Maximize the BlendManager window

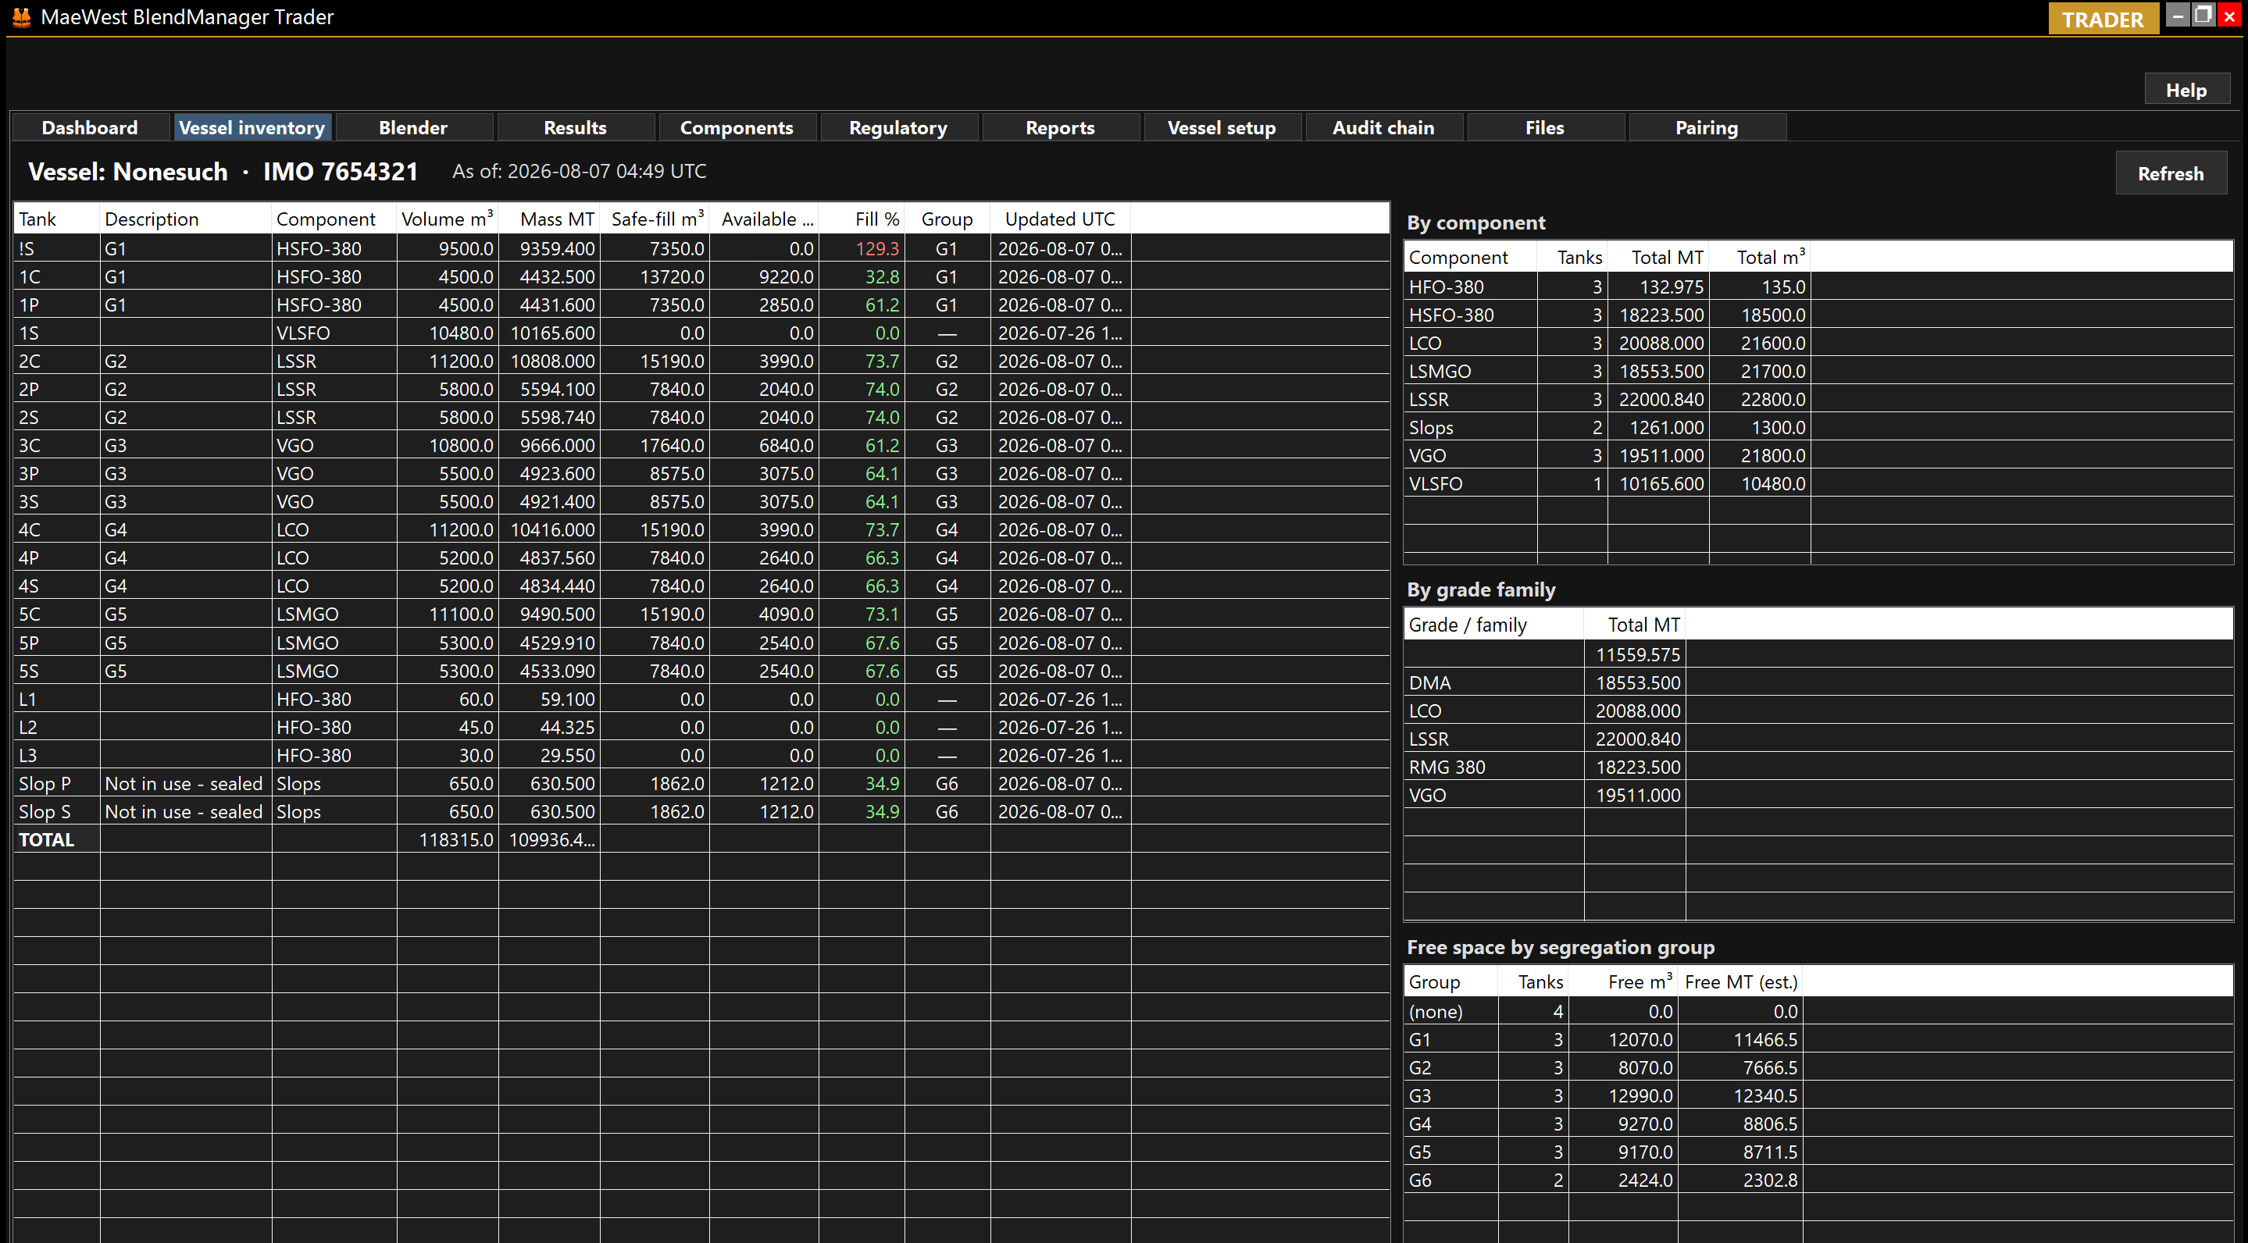click(x=2203, y=16)
